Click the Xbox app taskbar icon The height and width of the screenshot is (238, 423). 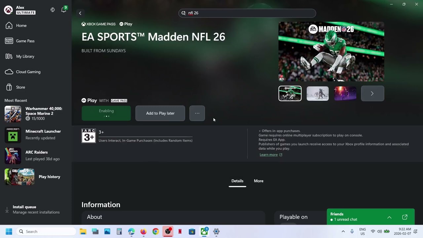[204, 231]
